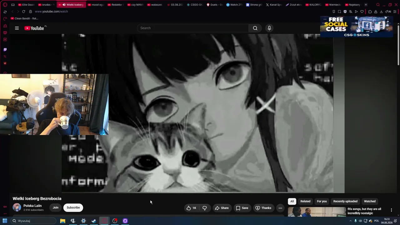Show hidden system tray icons

click(350, 221)
